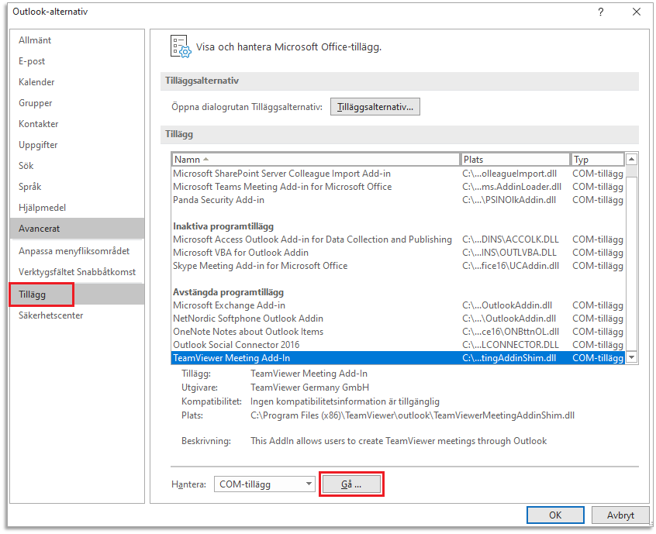This screenshot has width=656, height=534.
Task: Open the Grupper category
Action: 77,103
